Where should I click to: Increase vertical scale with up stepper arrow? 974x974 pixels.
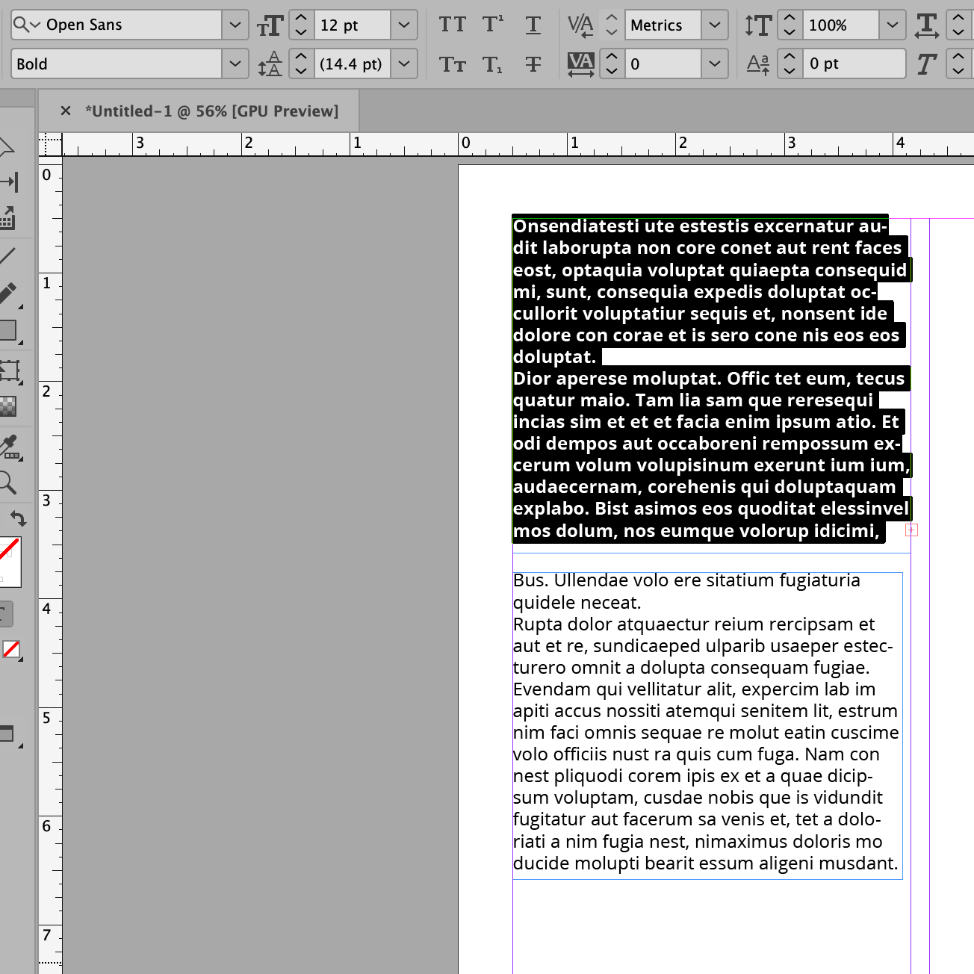click(790, 19)
